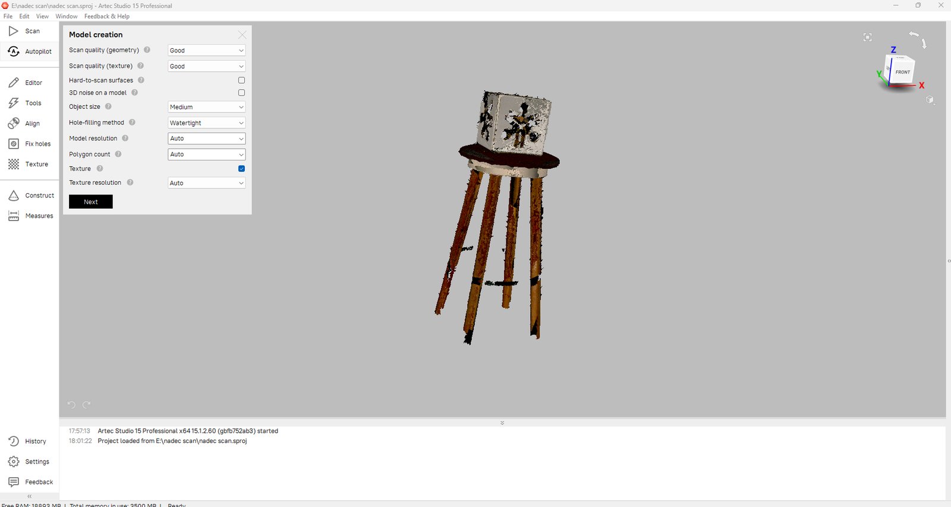Open Model resolution dropdown
This screenshot has width=951, height=507.
(x=206, y=138)
